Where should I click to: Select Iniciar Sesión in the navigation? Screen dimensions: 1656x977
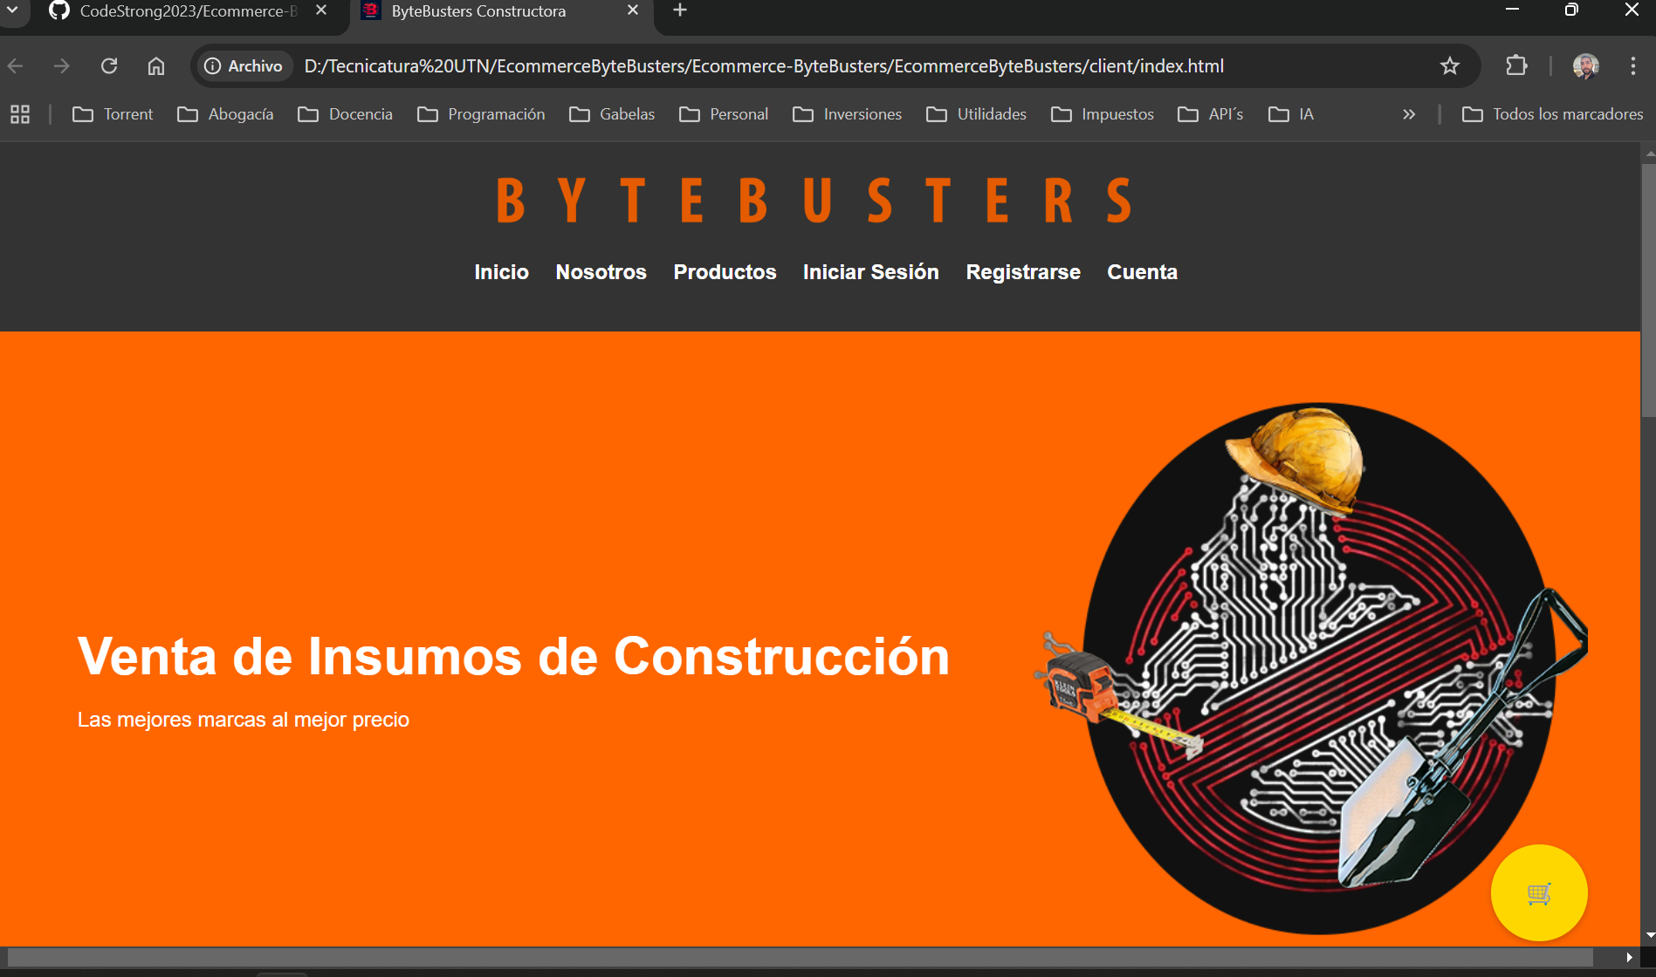(x=869, y=271)
